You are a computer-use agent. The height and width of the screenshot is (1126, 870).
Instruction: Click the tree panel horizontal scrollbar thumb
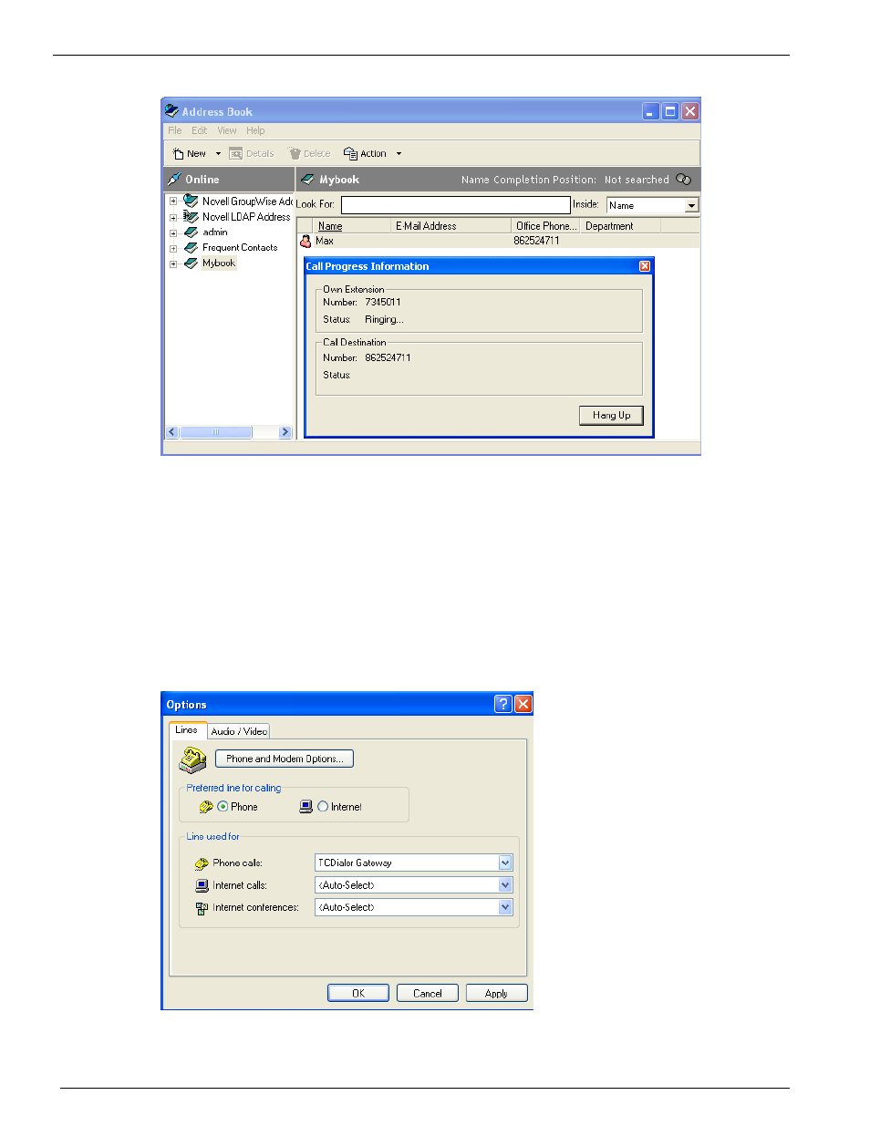[x=216, y=432]
